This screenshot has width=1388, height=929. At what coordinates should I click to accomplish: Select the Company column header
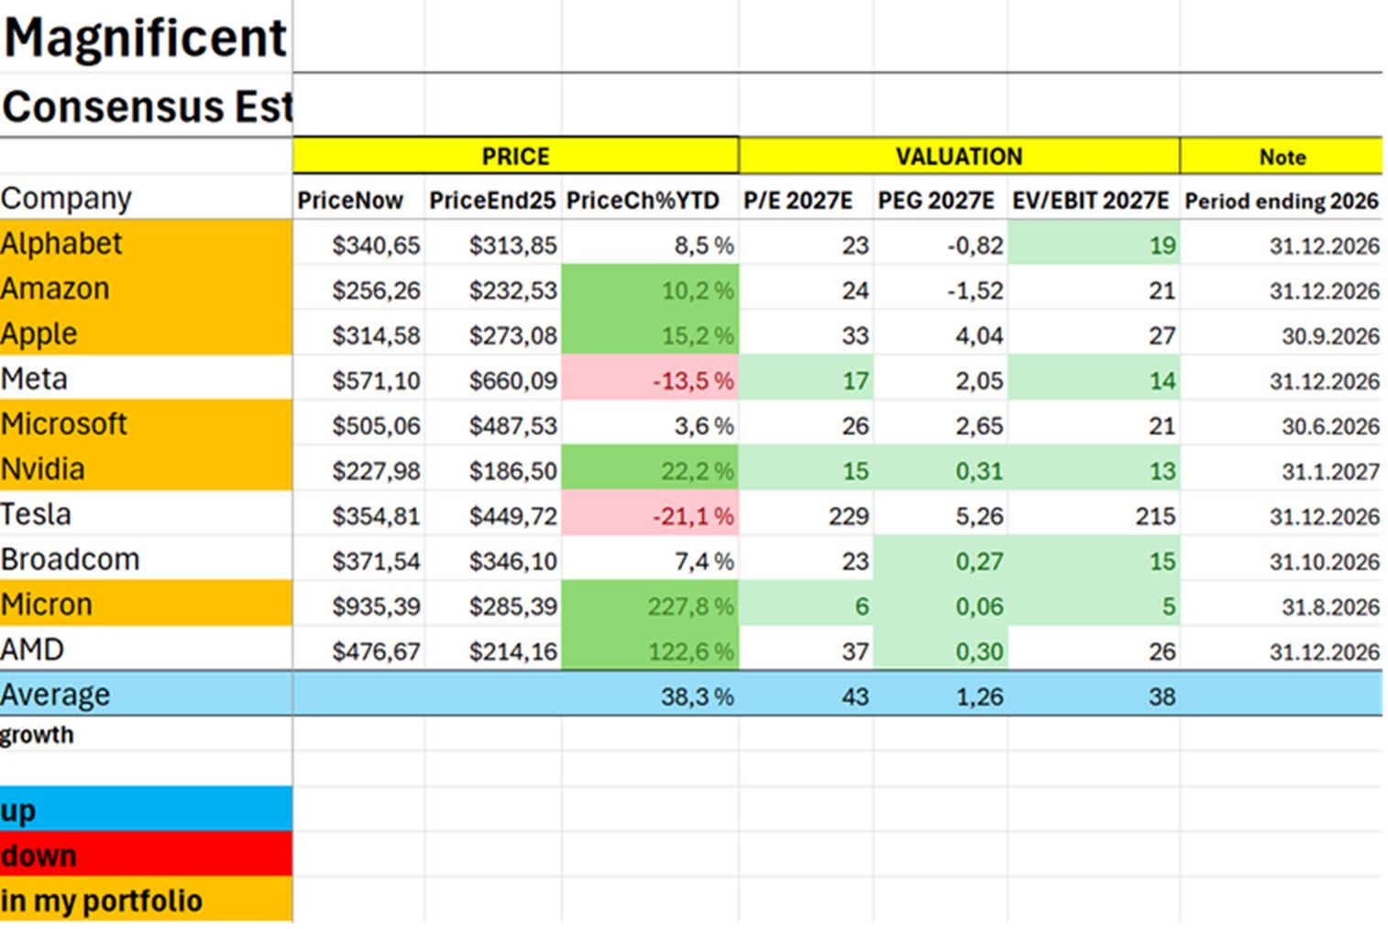[146, 198]
